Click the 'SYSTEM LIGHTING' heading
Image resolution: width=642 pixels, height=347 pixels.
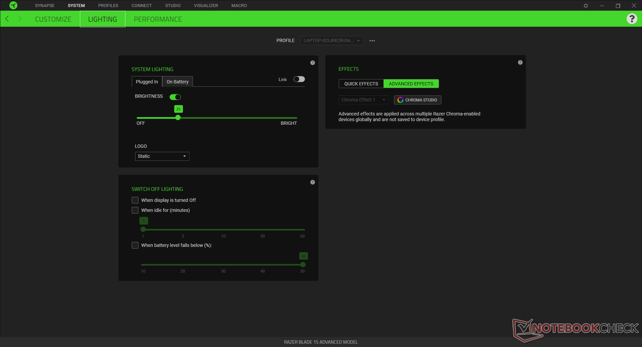tap(152, 69)
